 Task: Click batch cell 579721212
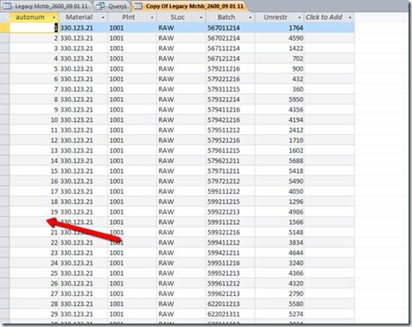231,182
